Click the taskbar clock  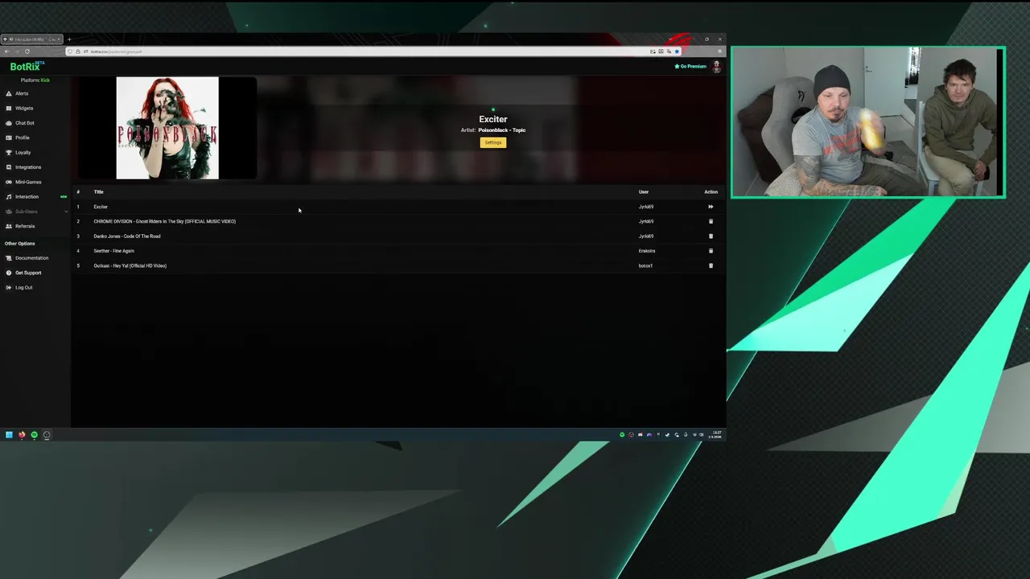[716, 434]
